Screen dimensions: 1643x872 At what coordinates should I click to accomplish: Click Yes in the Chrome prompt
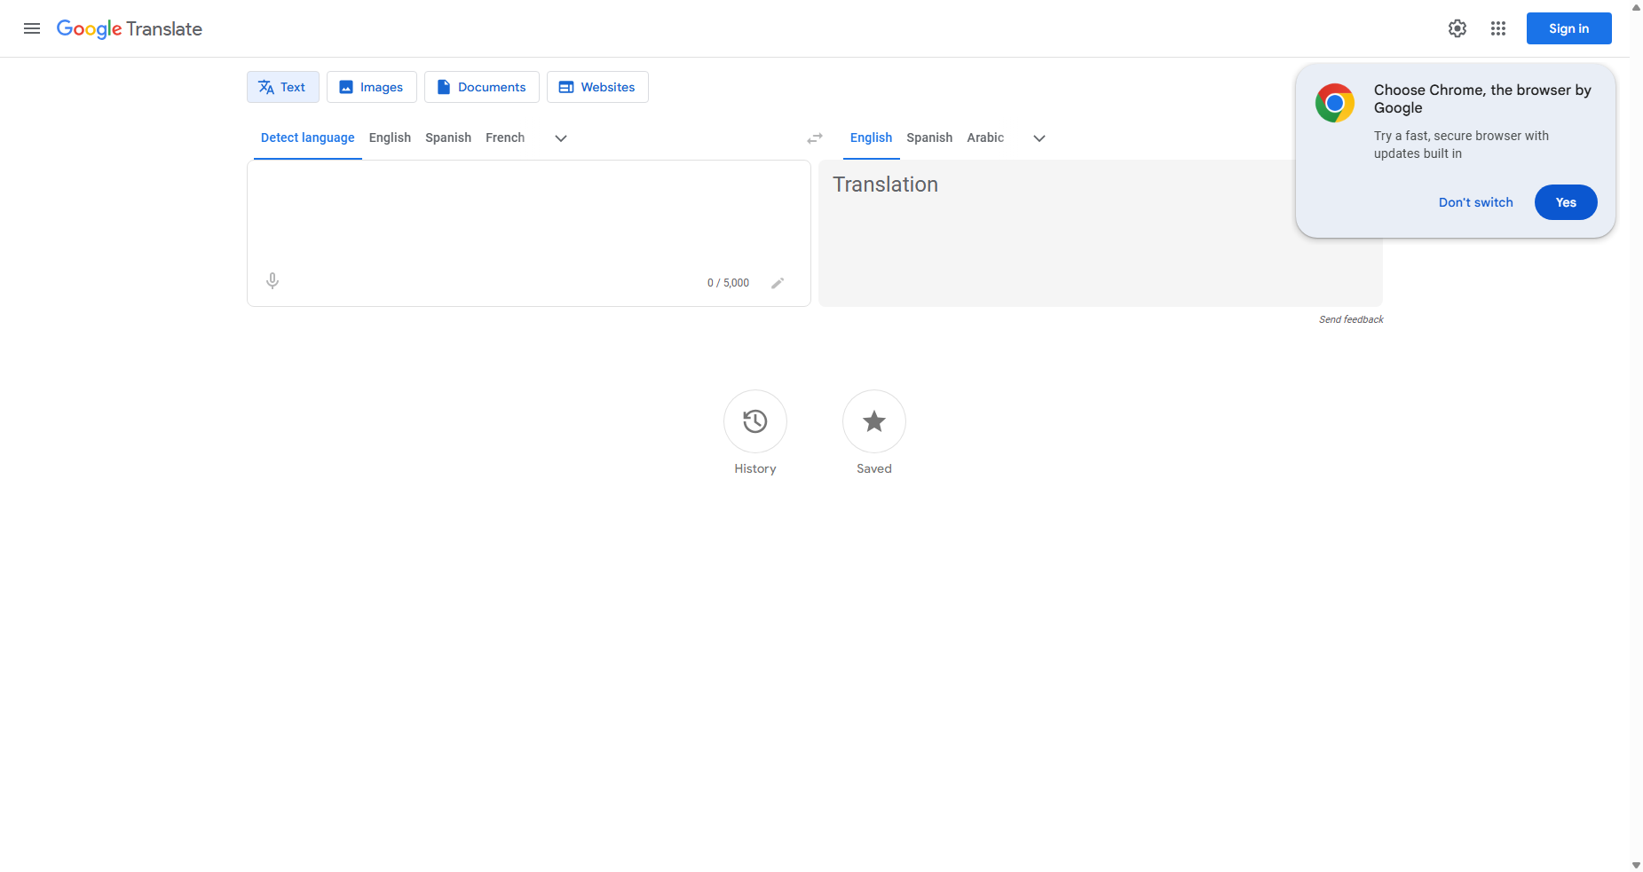(x=1566, y=202)
